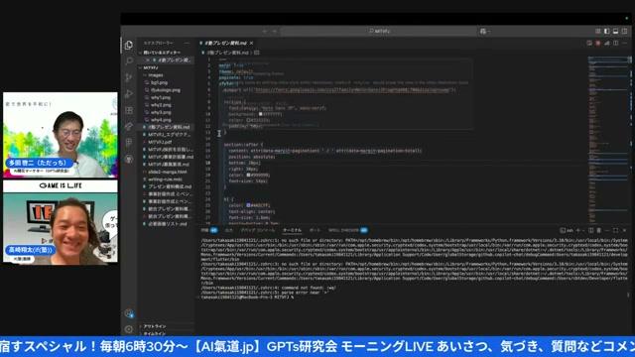
Task: Kill terminal with trash icon
Action: pos(599,230)
